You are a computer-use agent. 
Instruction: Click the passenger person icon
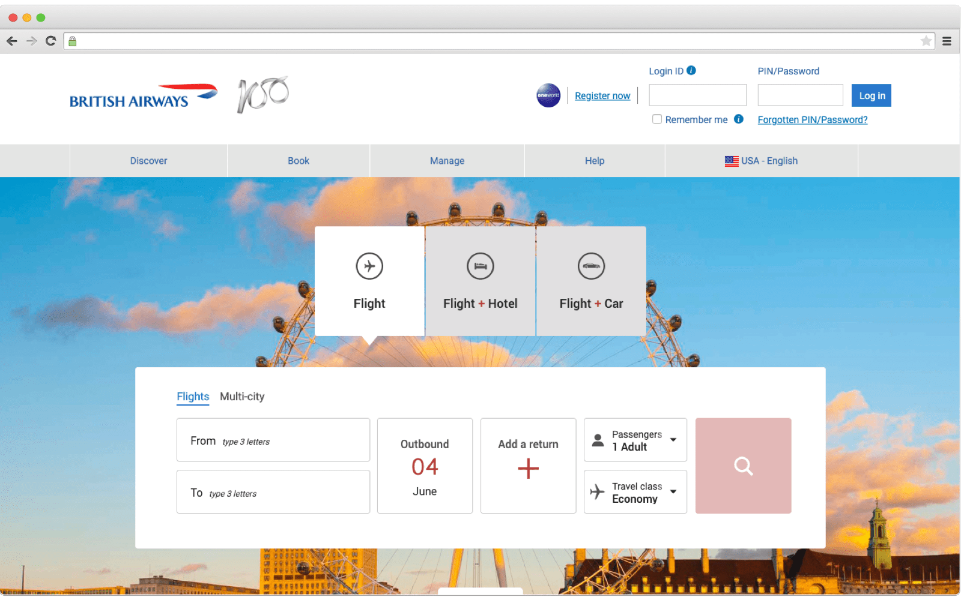[598, 440]
